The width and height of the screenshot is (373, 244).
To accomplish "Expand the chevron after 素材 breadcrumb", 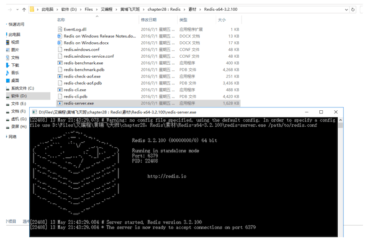I will 200,9.
